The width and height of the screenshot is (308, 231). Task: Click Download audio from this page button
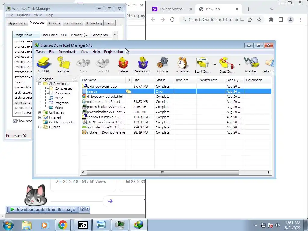43,210
